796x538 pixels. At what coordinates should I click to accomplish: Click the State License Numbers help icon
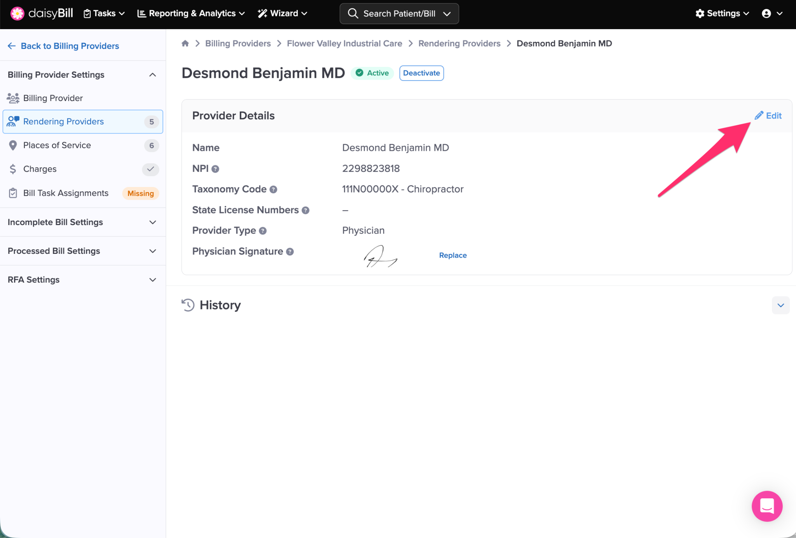click(305, 210)
